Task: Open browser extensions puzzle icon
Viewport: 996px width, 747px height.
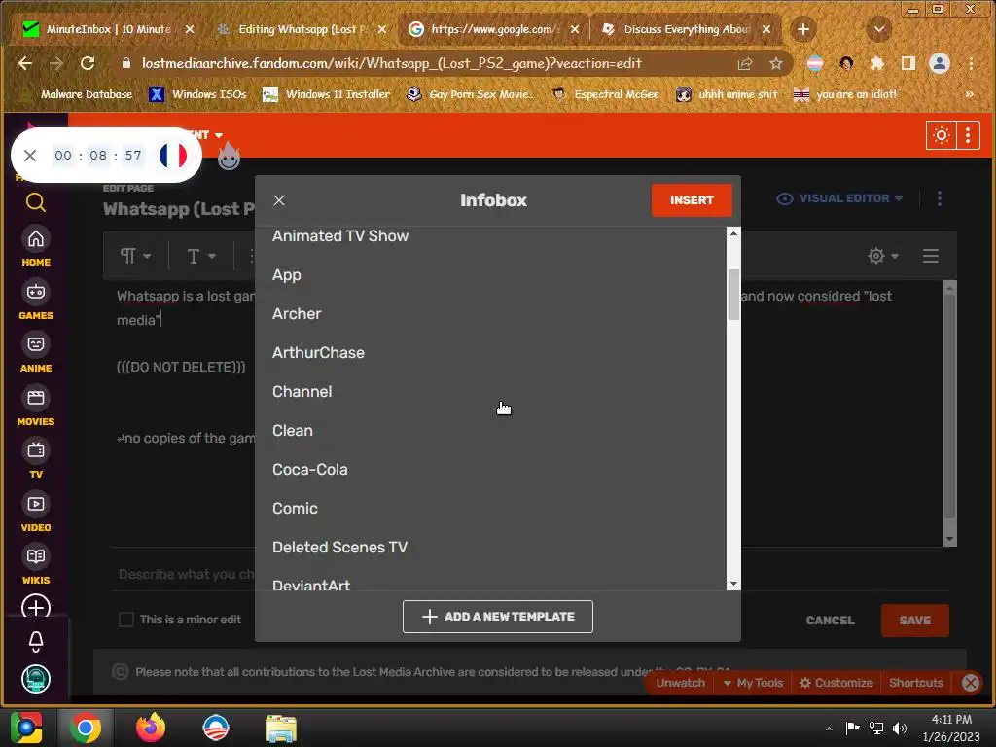Action: point(877,63)
